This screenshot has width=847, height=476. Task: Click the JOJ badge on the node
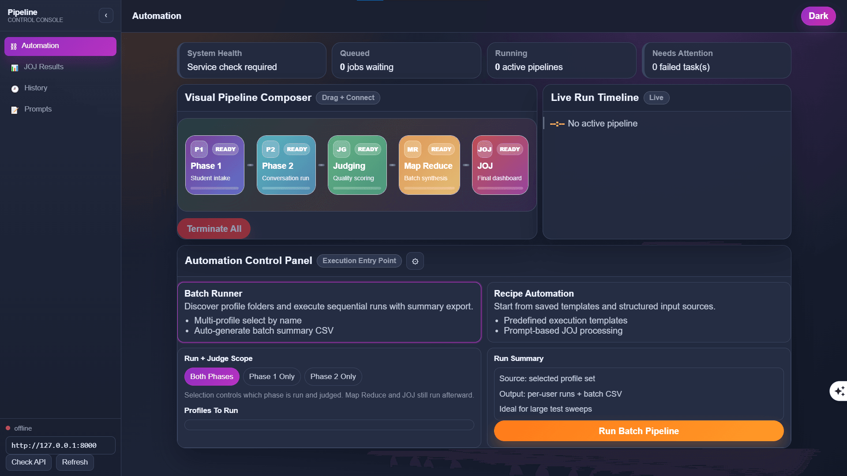tap(485, 149)
